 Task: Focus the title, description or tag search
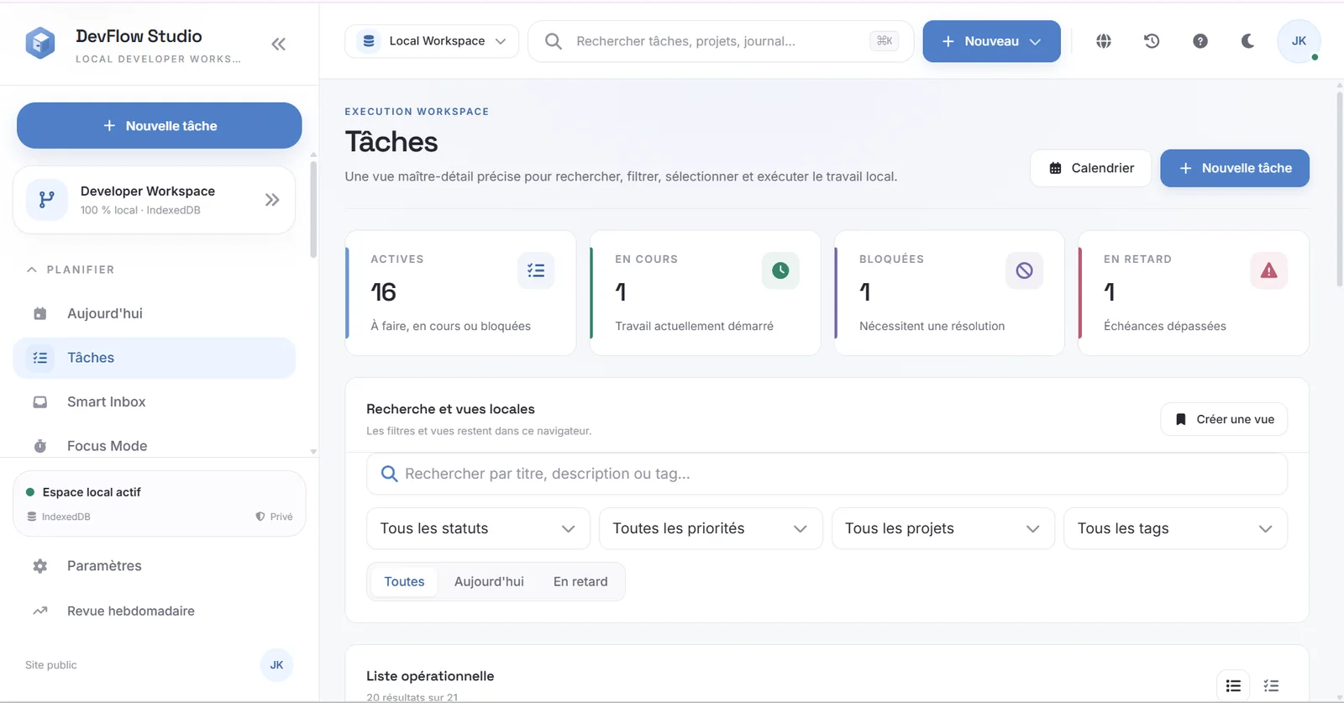point(827,474)
